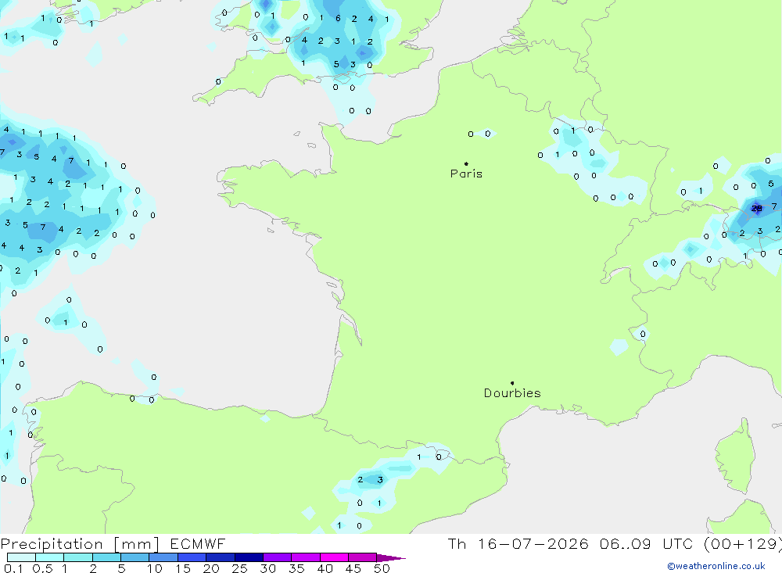Select the purple 30 legend swatch
782x573 pixels.
[x=278, y=557]
